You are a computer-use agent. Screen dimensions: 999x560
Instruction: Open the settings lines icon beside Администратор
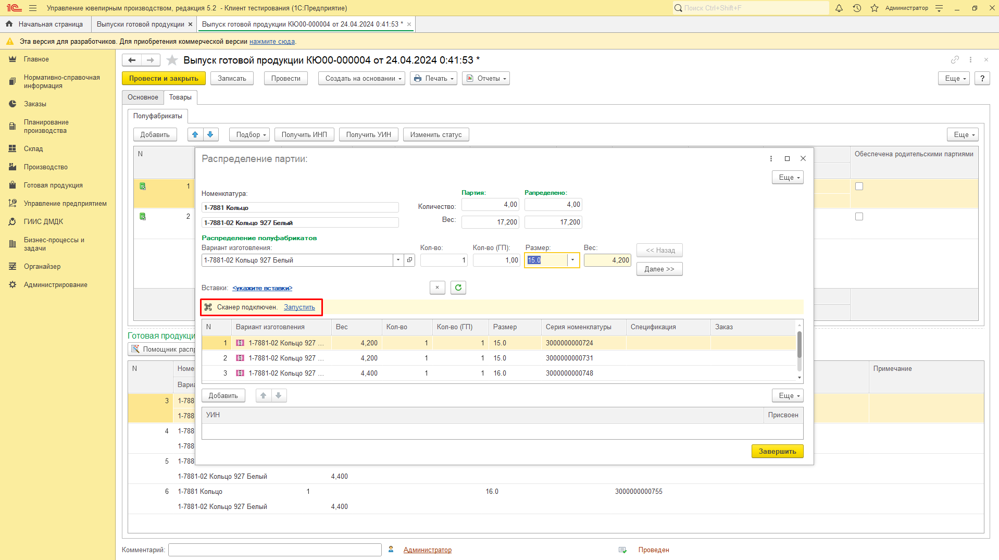click(939, 8)
